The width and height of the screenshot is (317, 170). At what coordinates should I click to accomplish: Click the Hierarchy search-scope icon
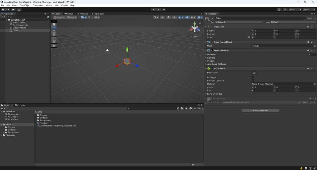(x=48, y=17)
